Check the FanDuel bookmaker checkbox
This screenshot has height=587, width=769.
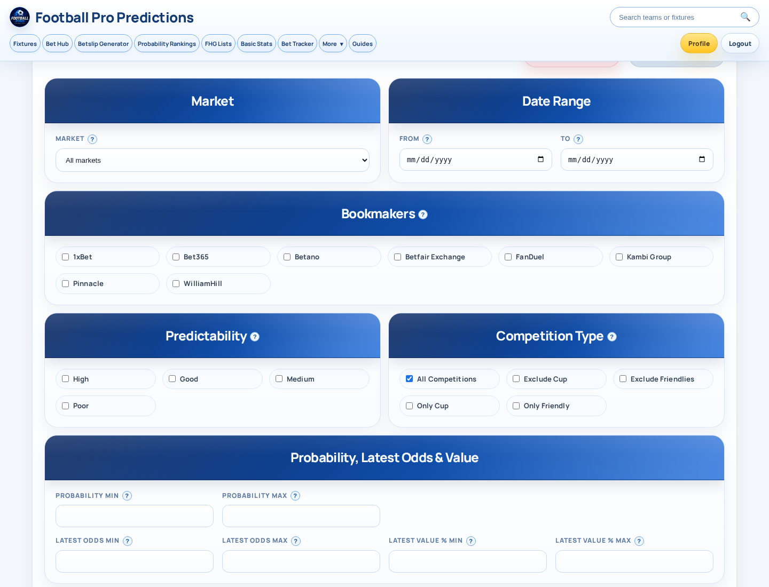(x=508, y=257)
